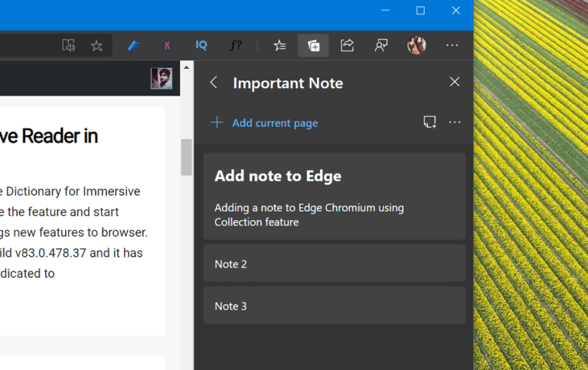Click the f? extension icon
The image size is (588, 370).
[x=236, y=45]
